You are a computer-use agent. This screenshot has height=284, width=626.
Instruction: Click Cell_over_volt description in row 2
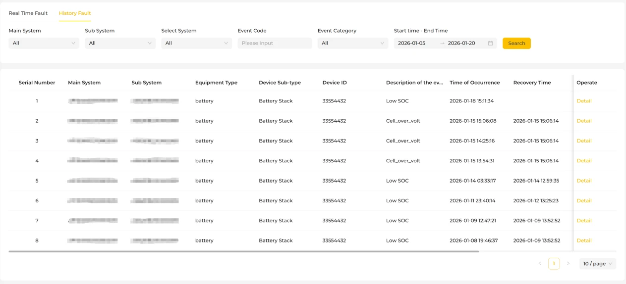(403, 121)
